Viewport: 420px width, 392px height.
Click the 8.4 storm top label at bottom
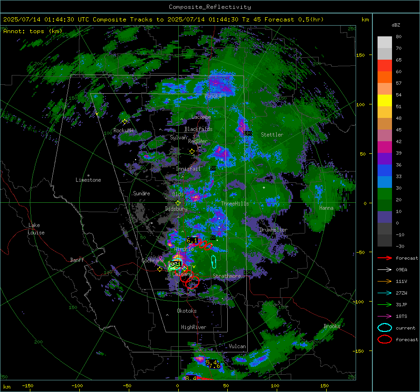tap(191, 378)
